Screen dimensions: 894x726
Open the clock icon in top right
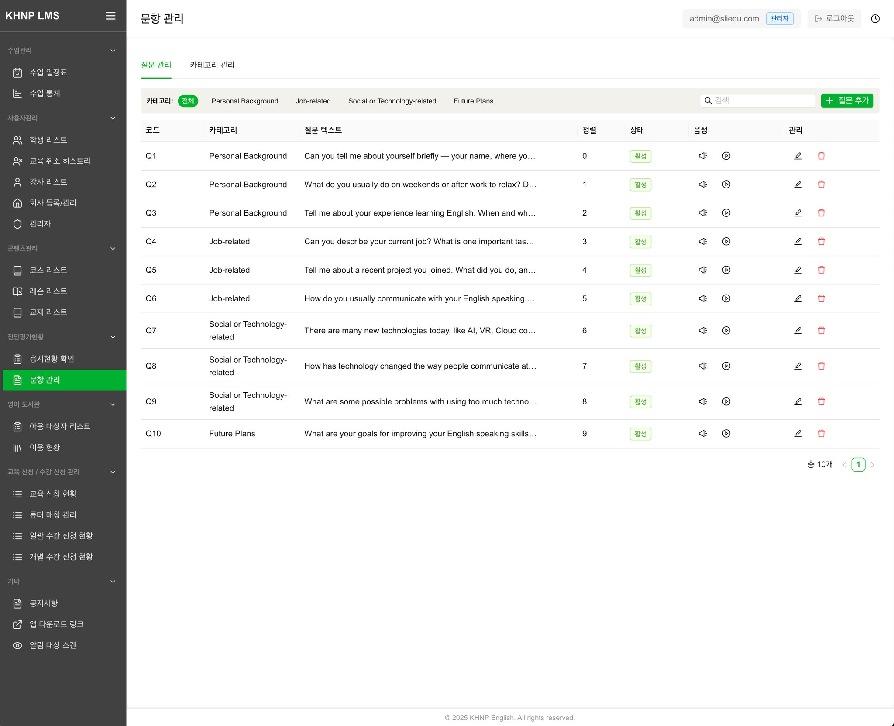point(875,19)
